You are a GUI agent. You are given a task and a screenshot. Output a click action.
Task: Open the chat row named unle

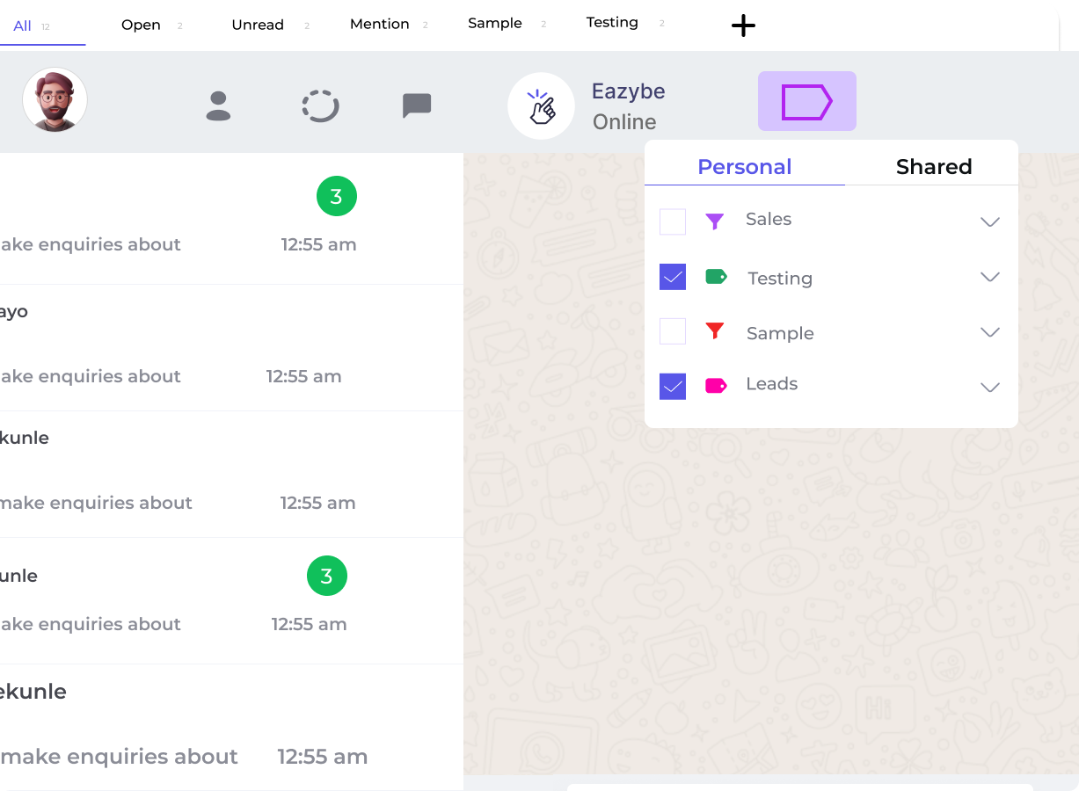(x=232, y=601)
